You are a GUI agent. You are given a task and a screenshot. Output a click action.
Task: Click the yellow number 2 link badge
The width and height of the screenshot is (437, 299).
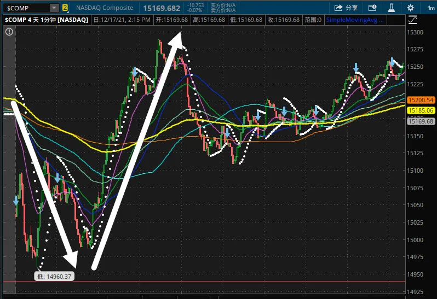click(x=65, y=8)
